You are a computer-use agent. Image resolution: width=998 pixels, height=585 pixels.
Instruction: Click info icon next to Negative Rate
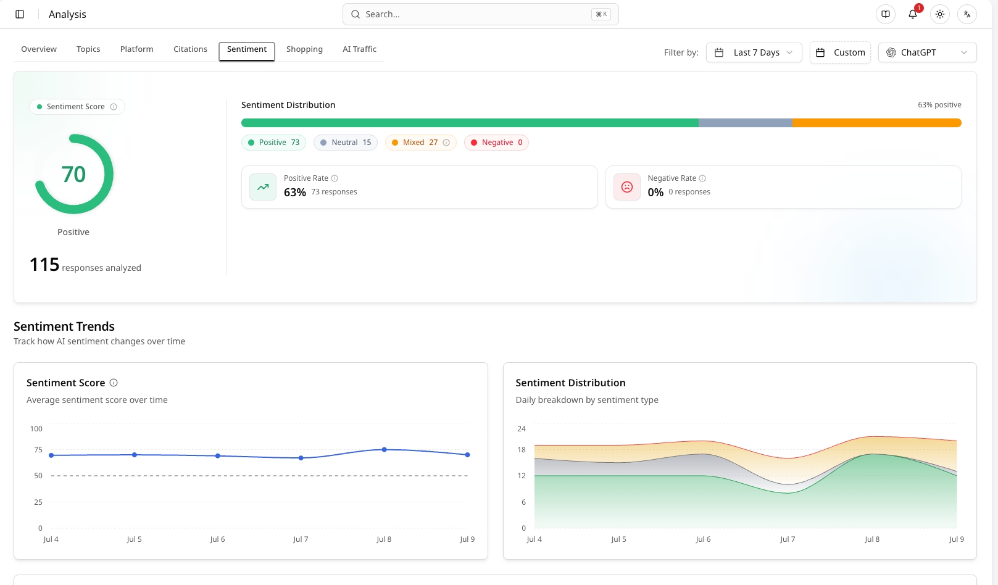click(702, 178)
